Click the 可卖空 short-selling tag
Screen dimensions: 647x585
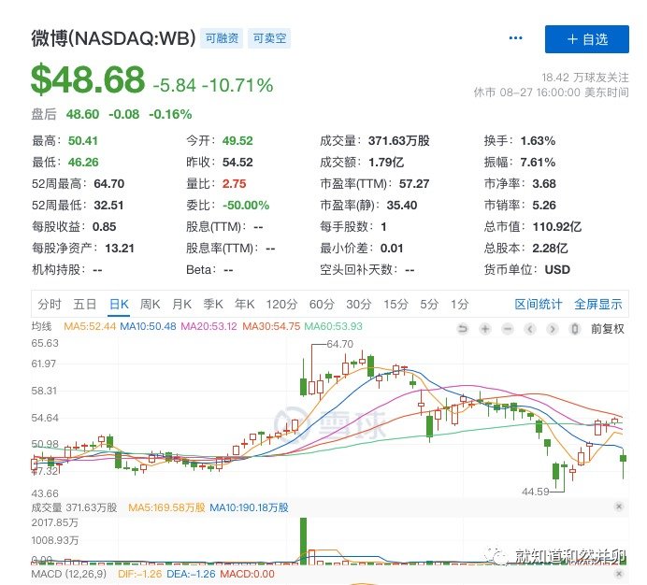pos(269,38)
